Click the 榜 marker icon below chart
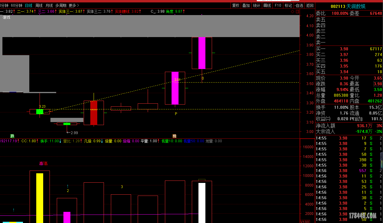 174,136
